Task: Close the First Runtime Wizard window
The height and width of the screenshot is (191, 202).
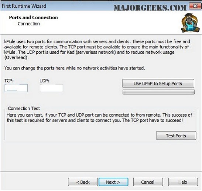Action: (x=195, y=6)
